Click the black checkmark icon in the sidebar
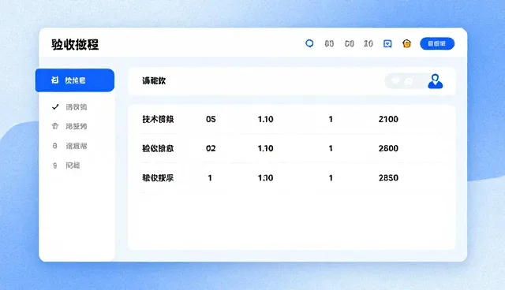Viewport: 505px width, 290px height. pyautogui.click(x=55, y=106)
